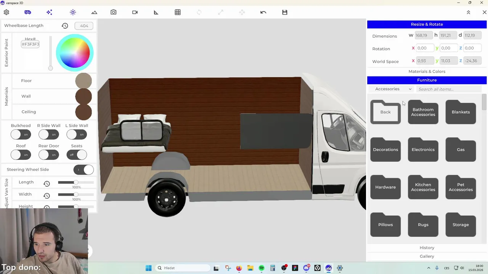
Task: Open Firefox from the taskbar
Action: (239, 268)
